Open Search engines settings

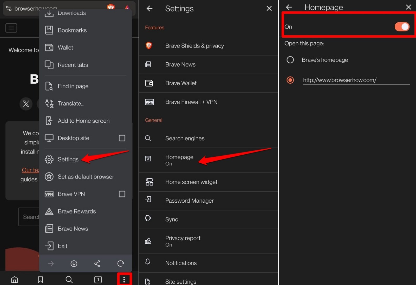[209, 138]
